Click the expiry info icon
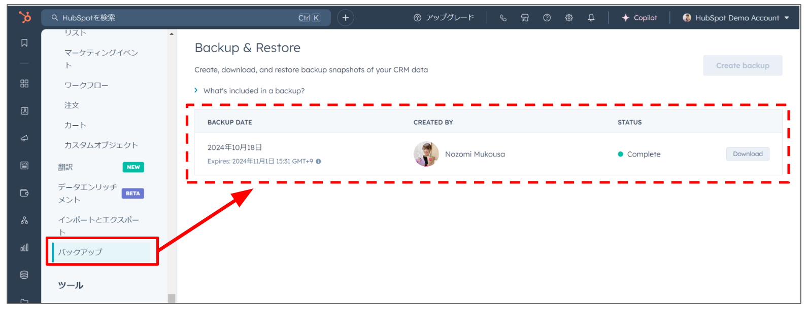The height and width of the screenshot is (309, 809). pyautogui.click(x=318, y=162)
